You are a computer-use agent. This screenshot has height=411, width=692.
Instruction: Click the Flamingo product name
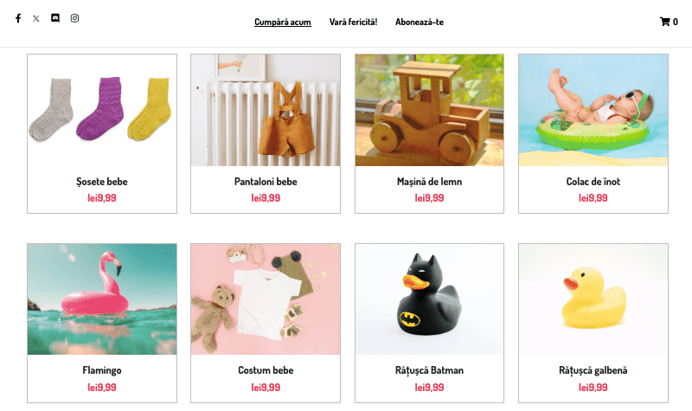coord(102,370)
